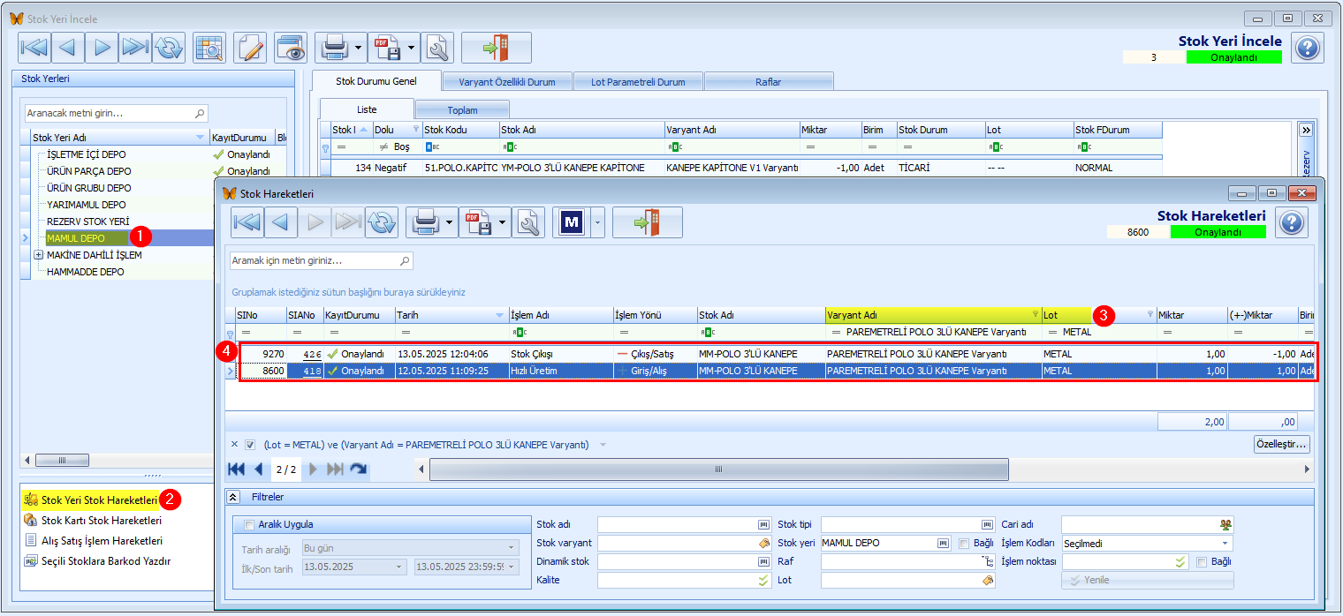The height and width of the screenshot is (616, 1343).
Task: Click the eye preview icon in main toolbar
Action: tap(290, 48)
